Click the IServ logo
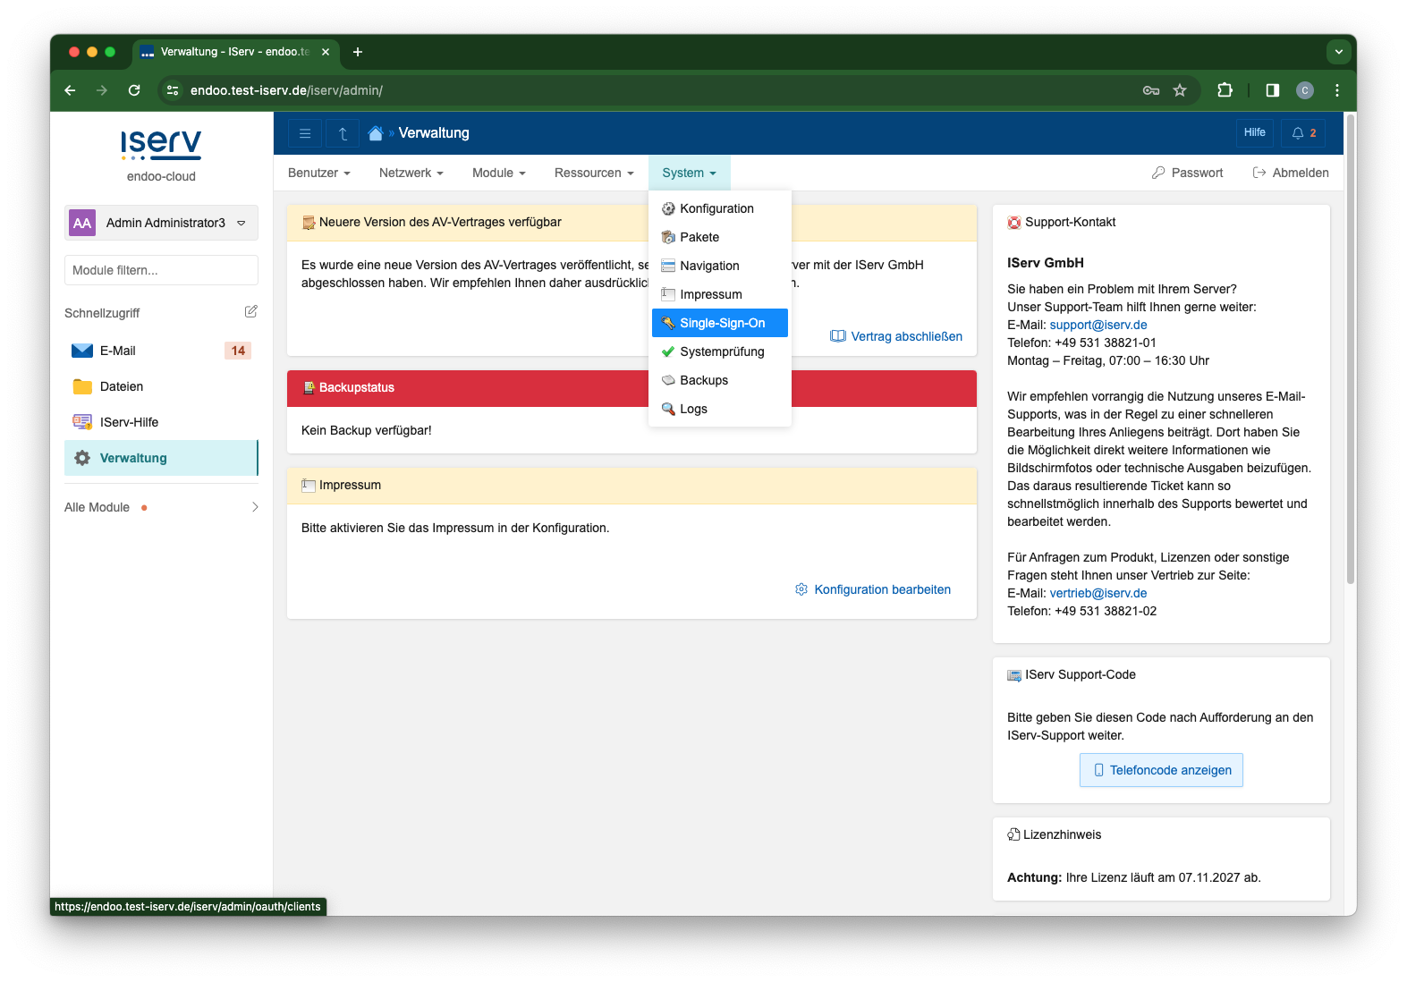Viewport: 1407px width, 982px height. (x=161, y=145)
